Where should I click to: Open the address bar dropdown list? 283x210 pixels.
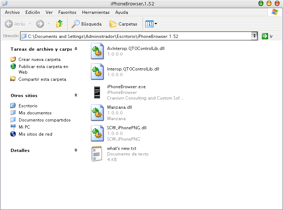coord(254,36)
